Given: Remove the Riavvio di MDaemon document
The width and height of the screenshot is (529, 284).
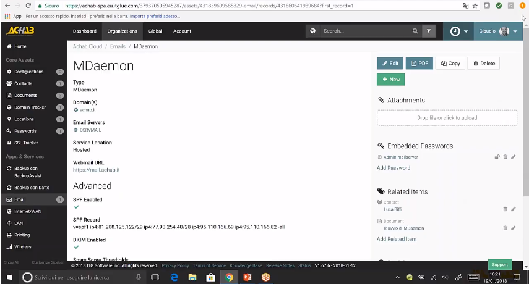Looking at the screenshot, I should click(505, 228).
